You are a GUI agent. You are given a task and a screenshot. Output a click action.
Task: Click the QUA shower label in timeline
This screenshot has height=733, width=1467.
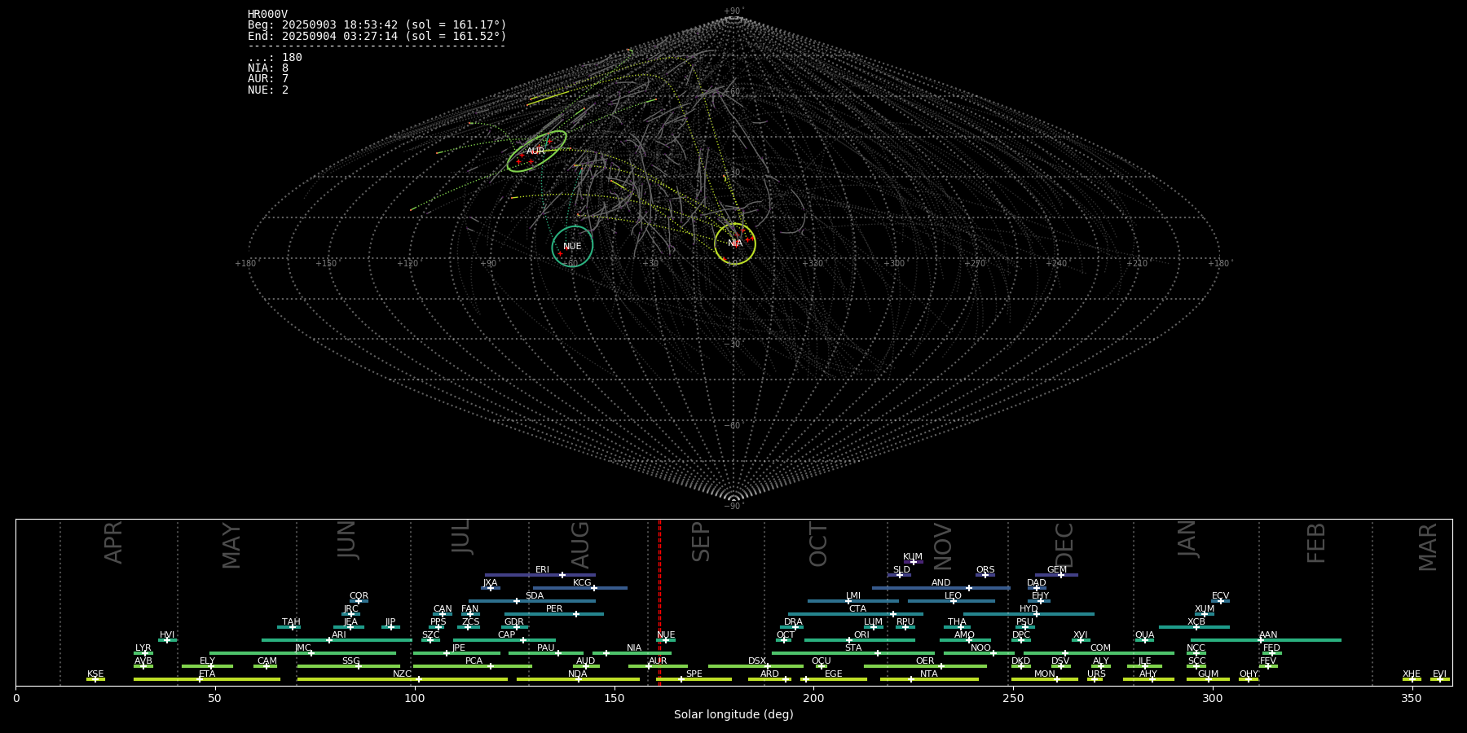pyautogui.click(x=1144, y=634)
